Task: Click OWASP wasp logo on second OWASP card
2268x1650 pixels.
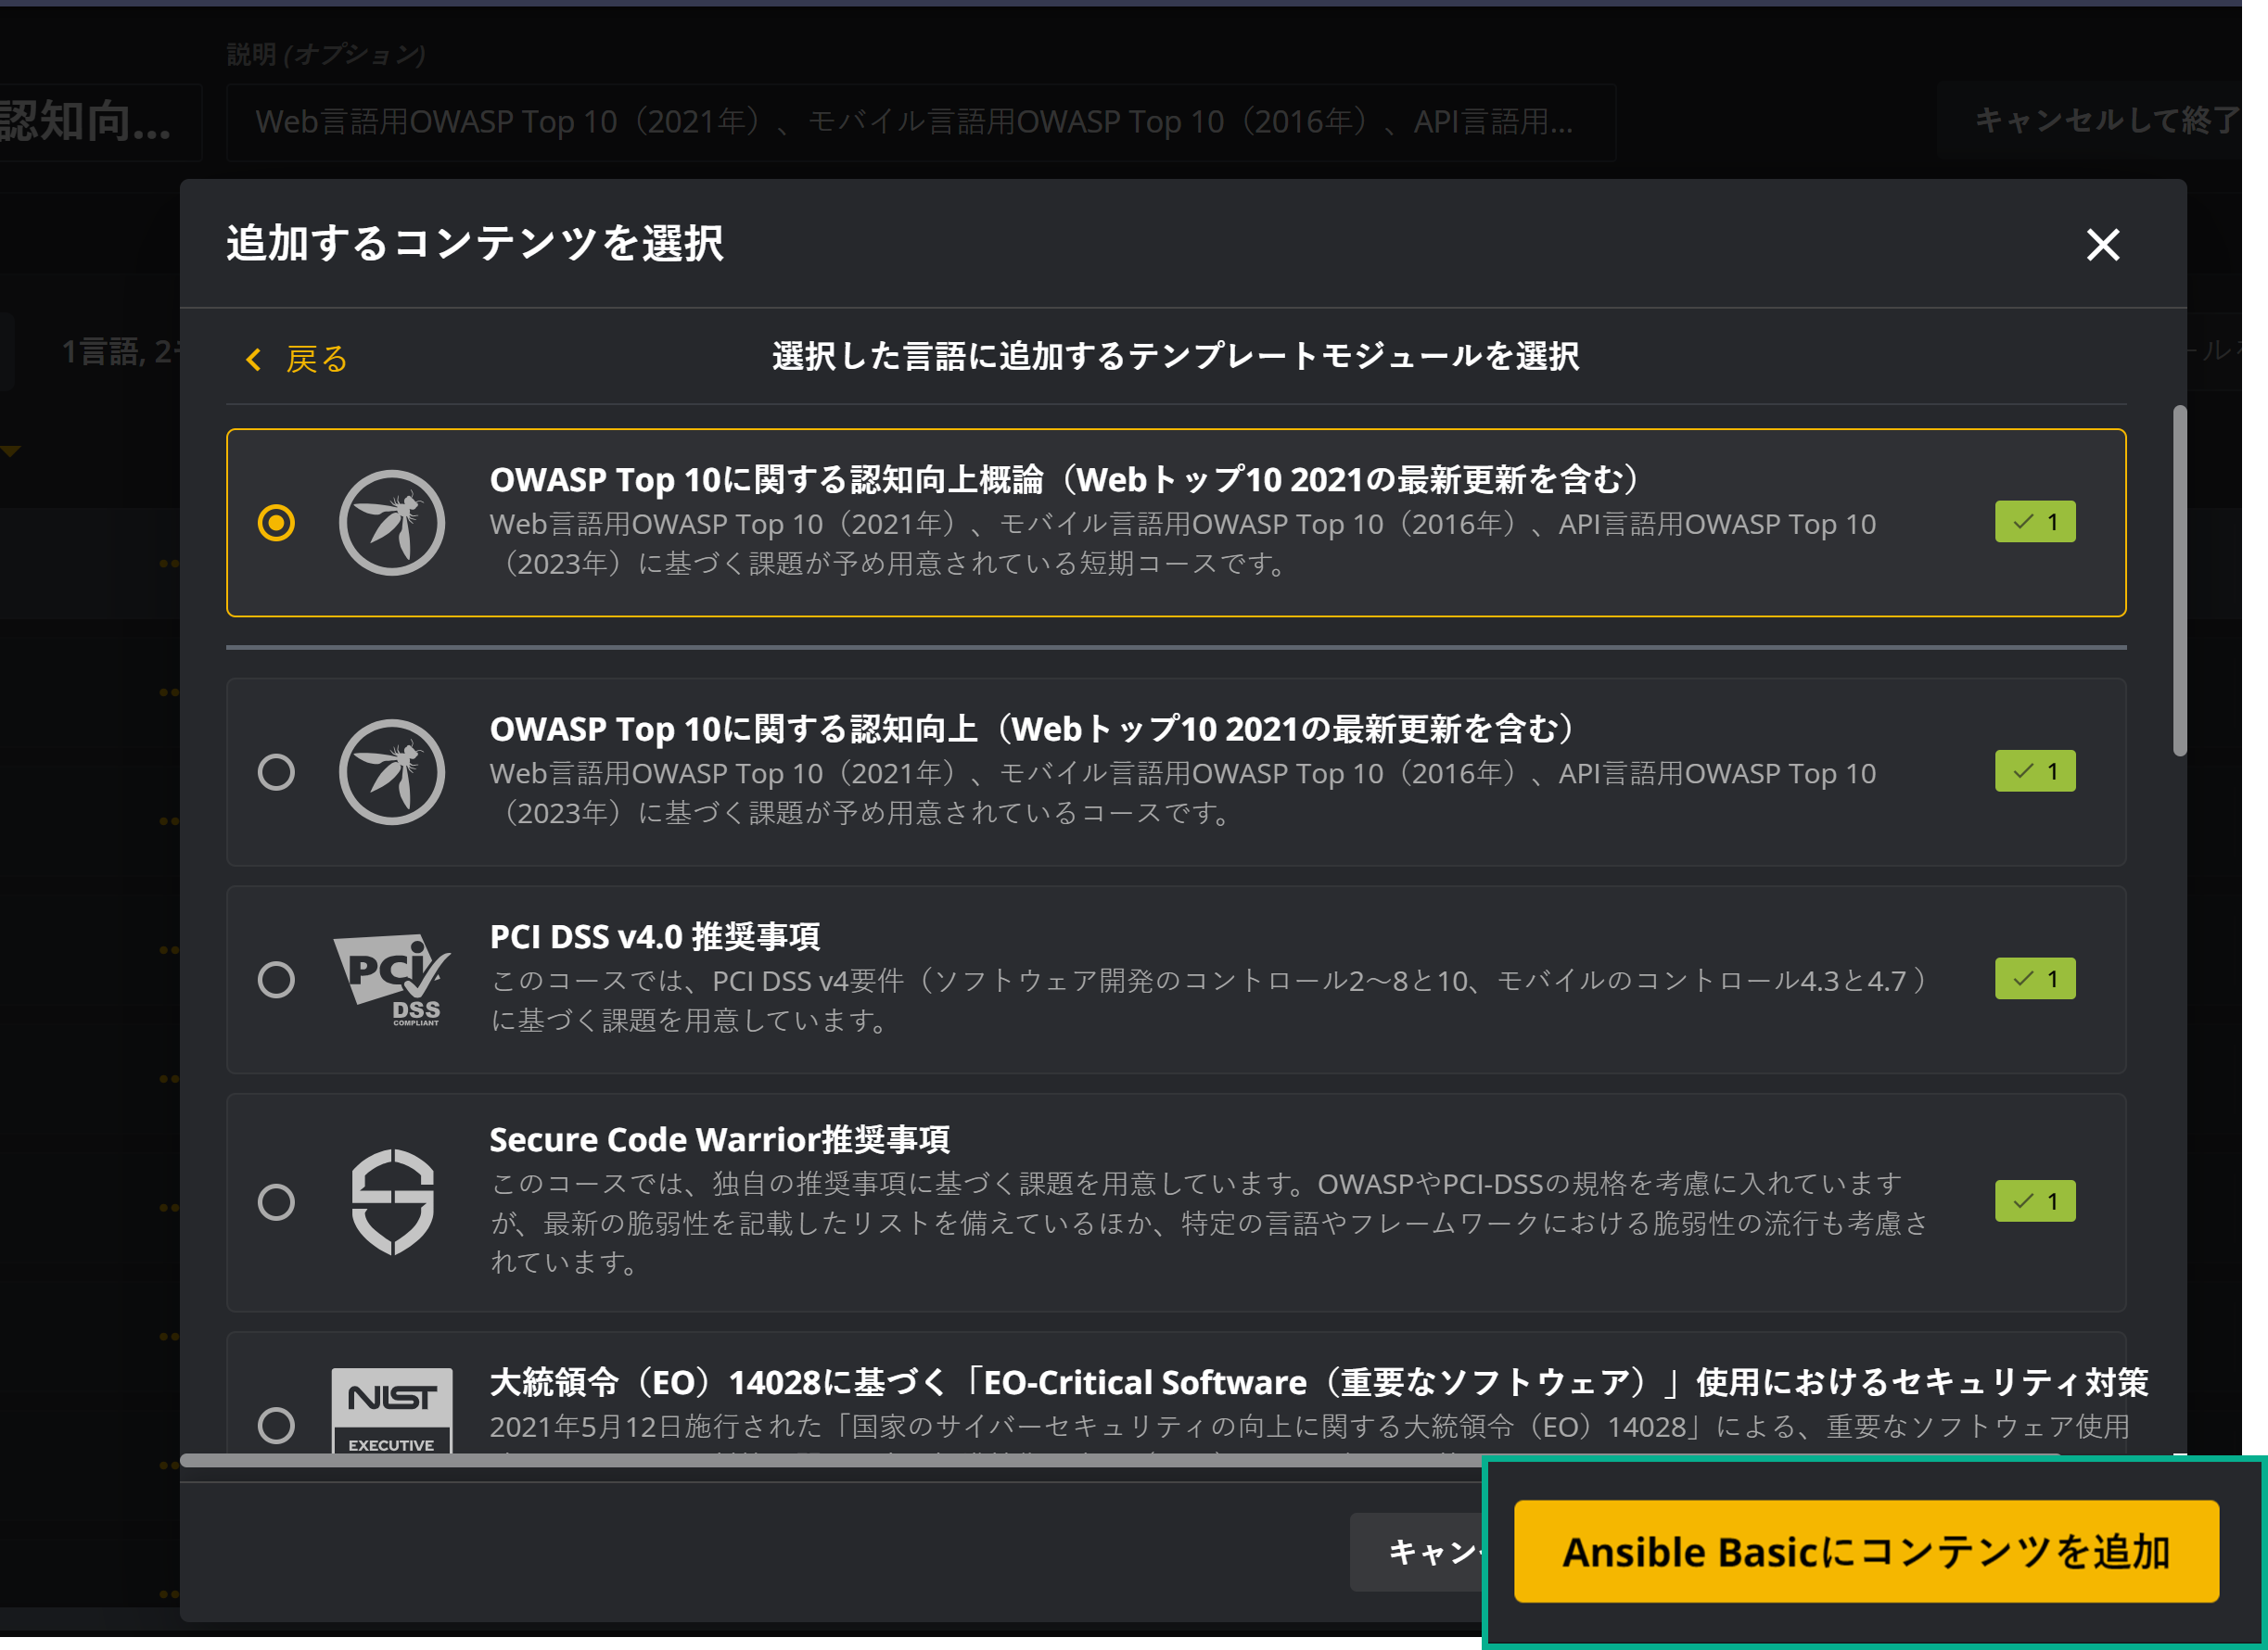Action: [x=392, y=772]
